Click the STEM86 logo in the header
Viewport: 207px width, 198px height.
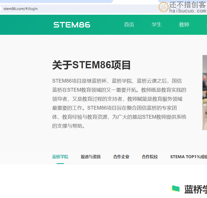pos(72,25)
